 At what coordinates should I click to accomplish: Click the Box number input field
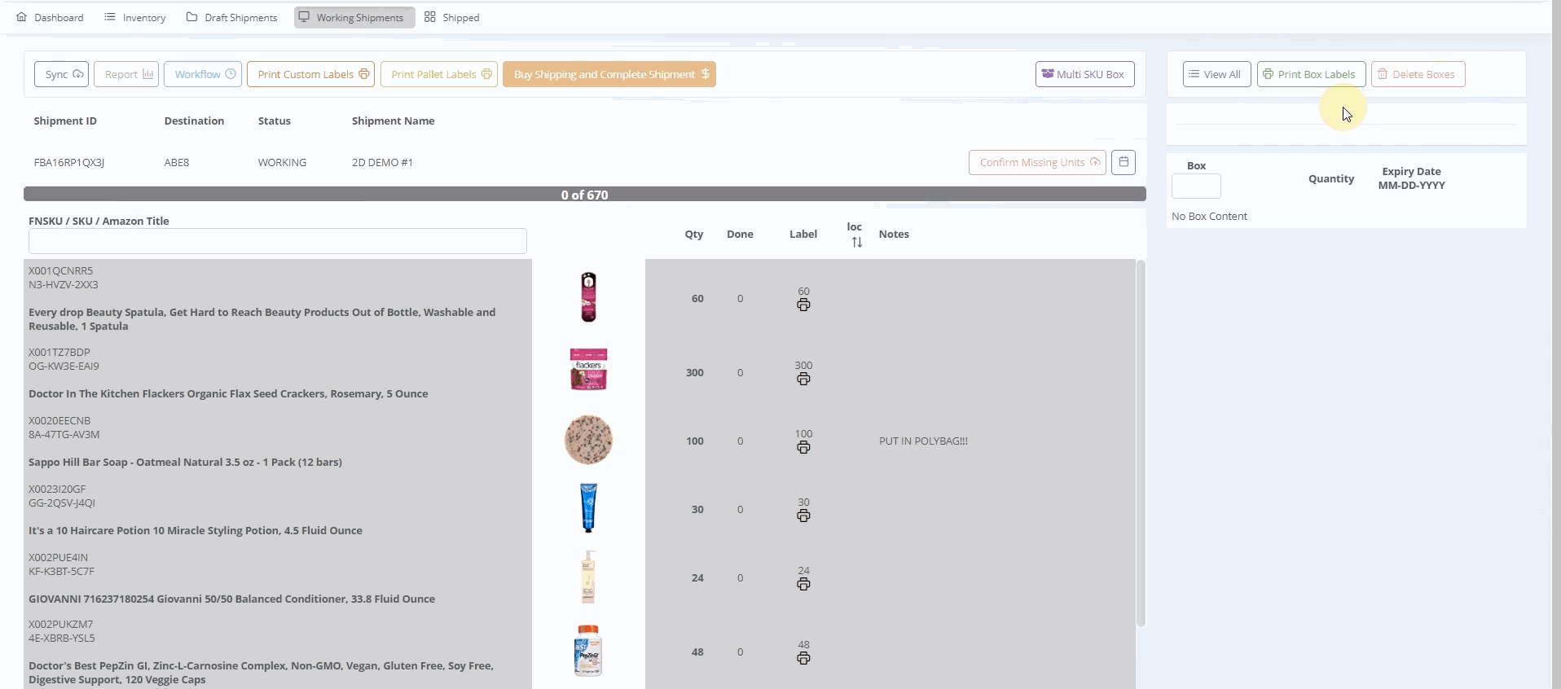click(x=1195, y=187)
